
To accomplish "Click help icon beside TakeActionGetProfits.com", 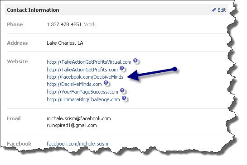I will (121, 68).
